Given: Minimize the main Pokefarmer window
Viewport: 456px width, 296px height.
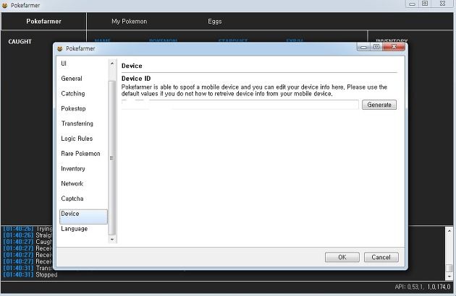Looking at the screenshot, I should [412, 4].
